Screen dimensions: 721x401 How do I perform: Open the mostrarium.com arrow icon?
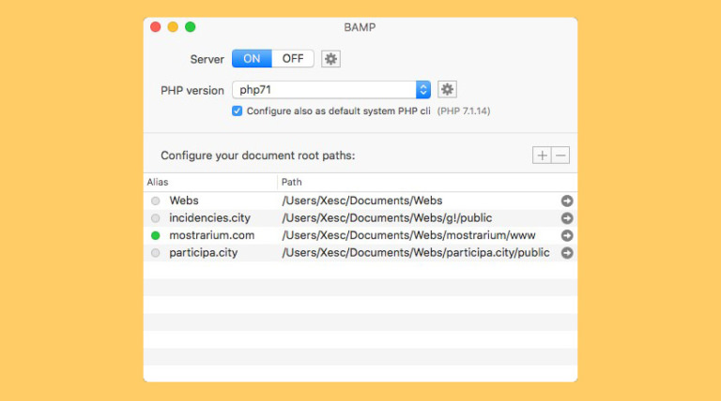[567, 235]
